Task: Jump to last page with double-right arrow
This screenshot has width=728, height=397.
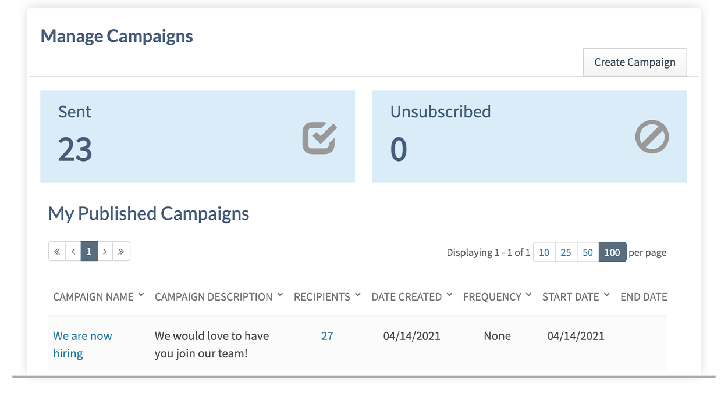Action: [x=121, y=252]
